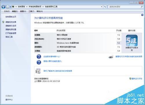Open the recent pages dropdown arrow
The image size is (145, 105).
click(x=10, y=7)
